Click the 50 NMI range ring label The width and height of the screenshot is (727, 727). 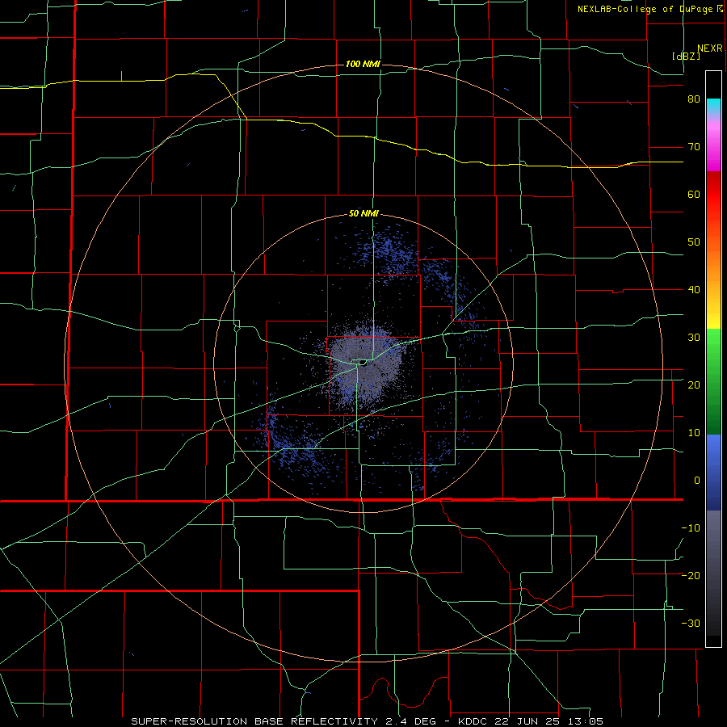(x=363, y=214)
